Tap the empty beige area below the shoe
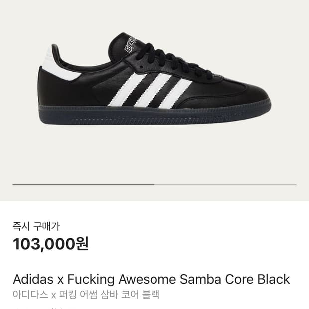309x309 pixels. point(154,154)
